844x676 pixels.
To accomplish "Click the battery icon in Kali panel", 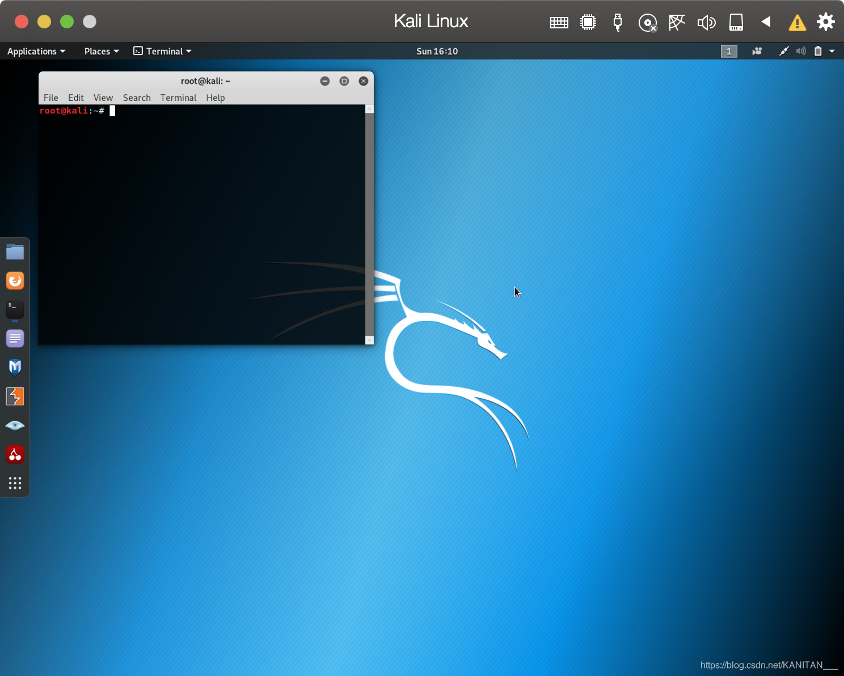I will [818, 51].
